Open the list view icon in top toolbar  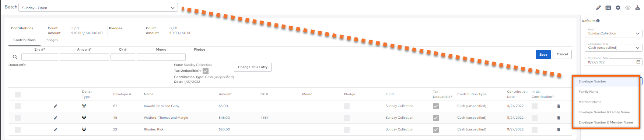(608, 8)
